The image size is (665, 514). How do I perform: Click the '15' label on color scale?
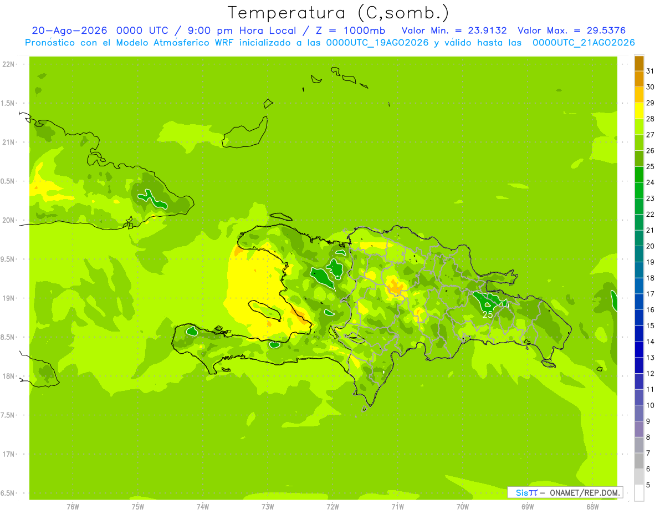coord(650,326)
